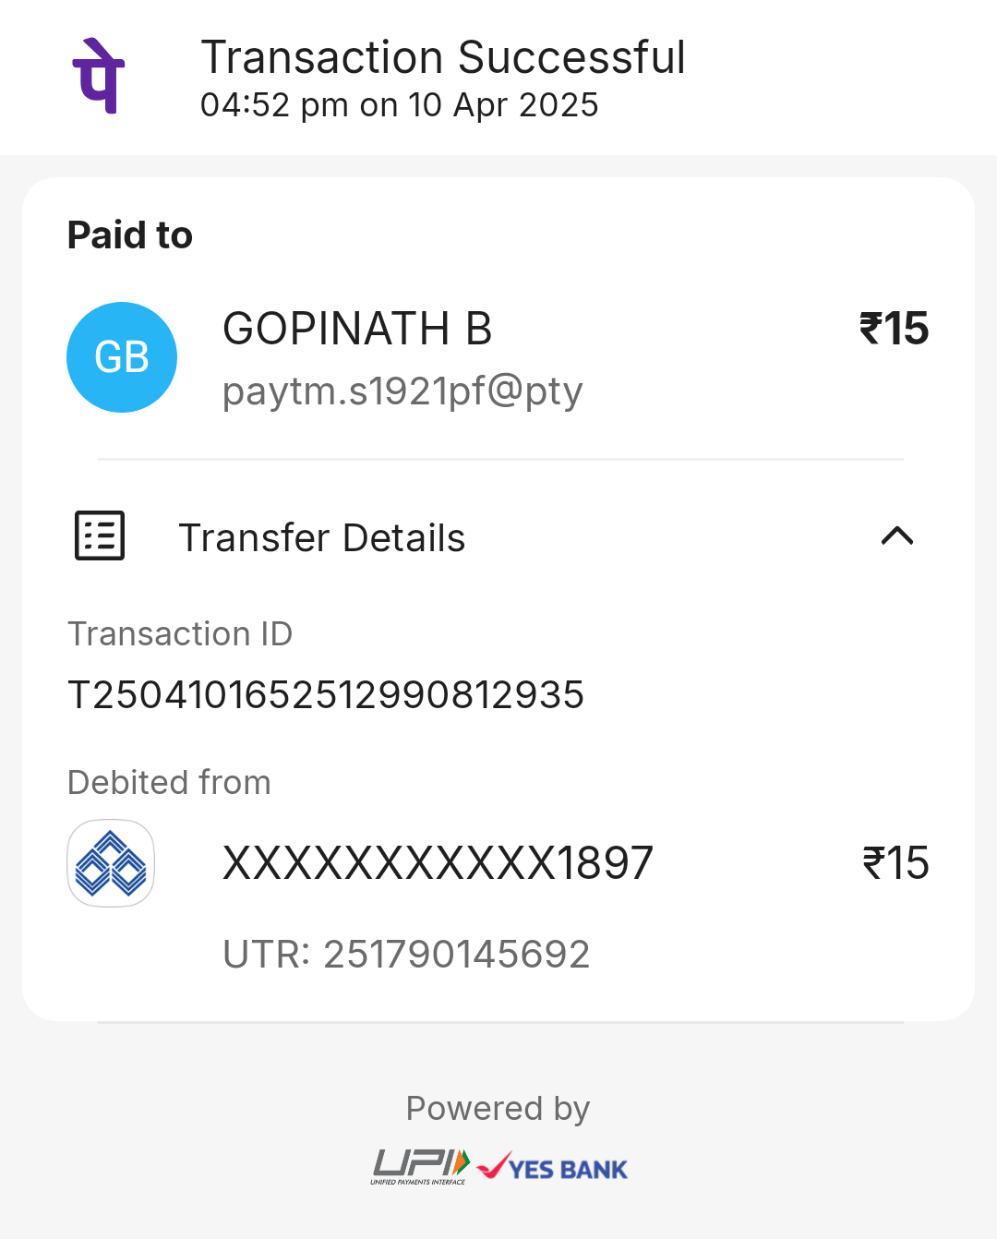Click the UPI ID paytm.s1921pf@pty

pos(402,391)
